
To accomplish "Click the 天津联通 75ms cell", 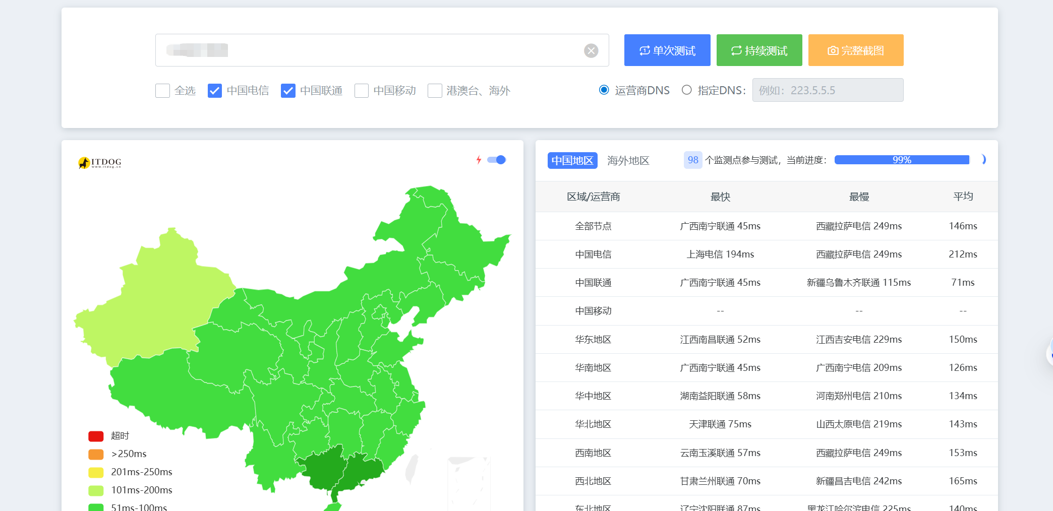I will coord(720,424).
